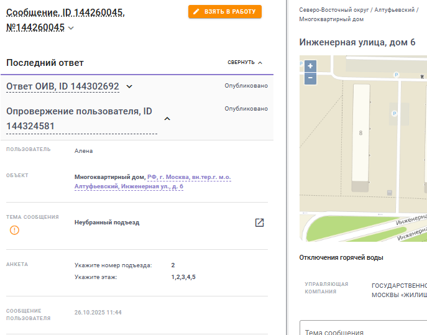Viewport: 427px width, 335px height.
Task: Open the address link Алтуфьевский, Инженерная ул., д. 6
Action: pos(129,186)
